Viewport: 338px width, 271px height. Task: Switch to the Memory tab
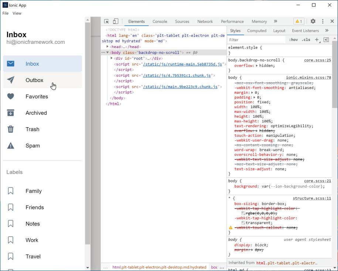click(259, 21)
